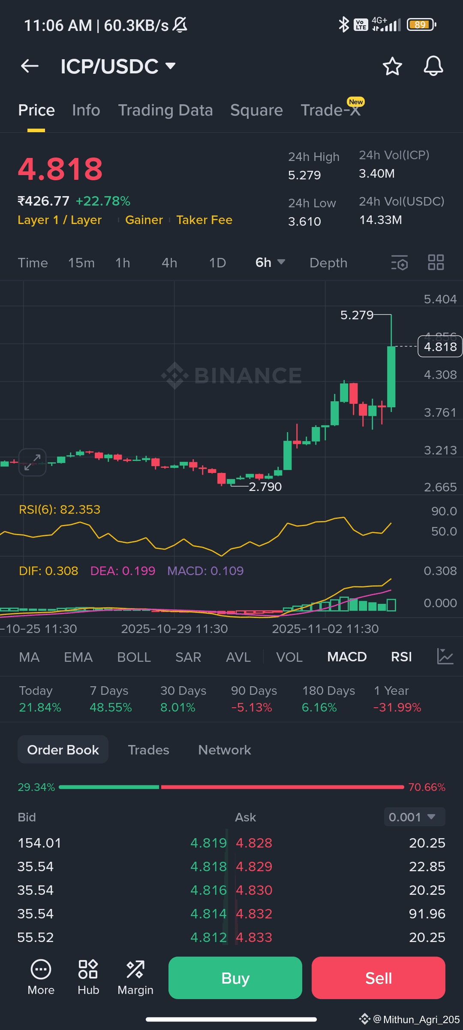Tap the back arrow icon
The height and width of the screenshot is (1030, 463).
click(30, 66)
